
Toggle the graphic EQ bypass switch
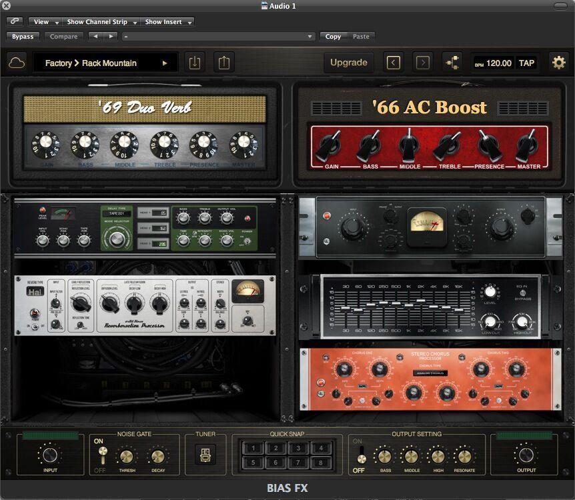coord(523,293)
